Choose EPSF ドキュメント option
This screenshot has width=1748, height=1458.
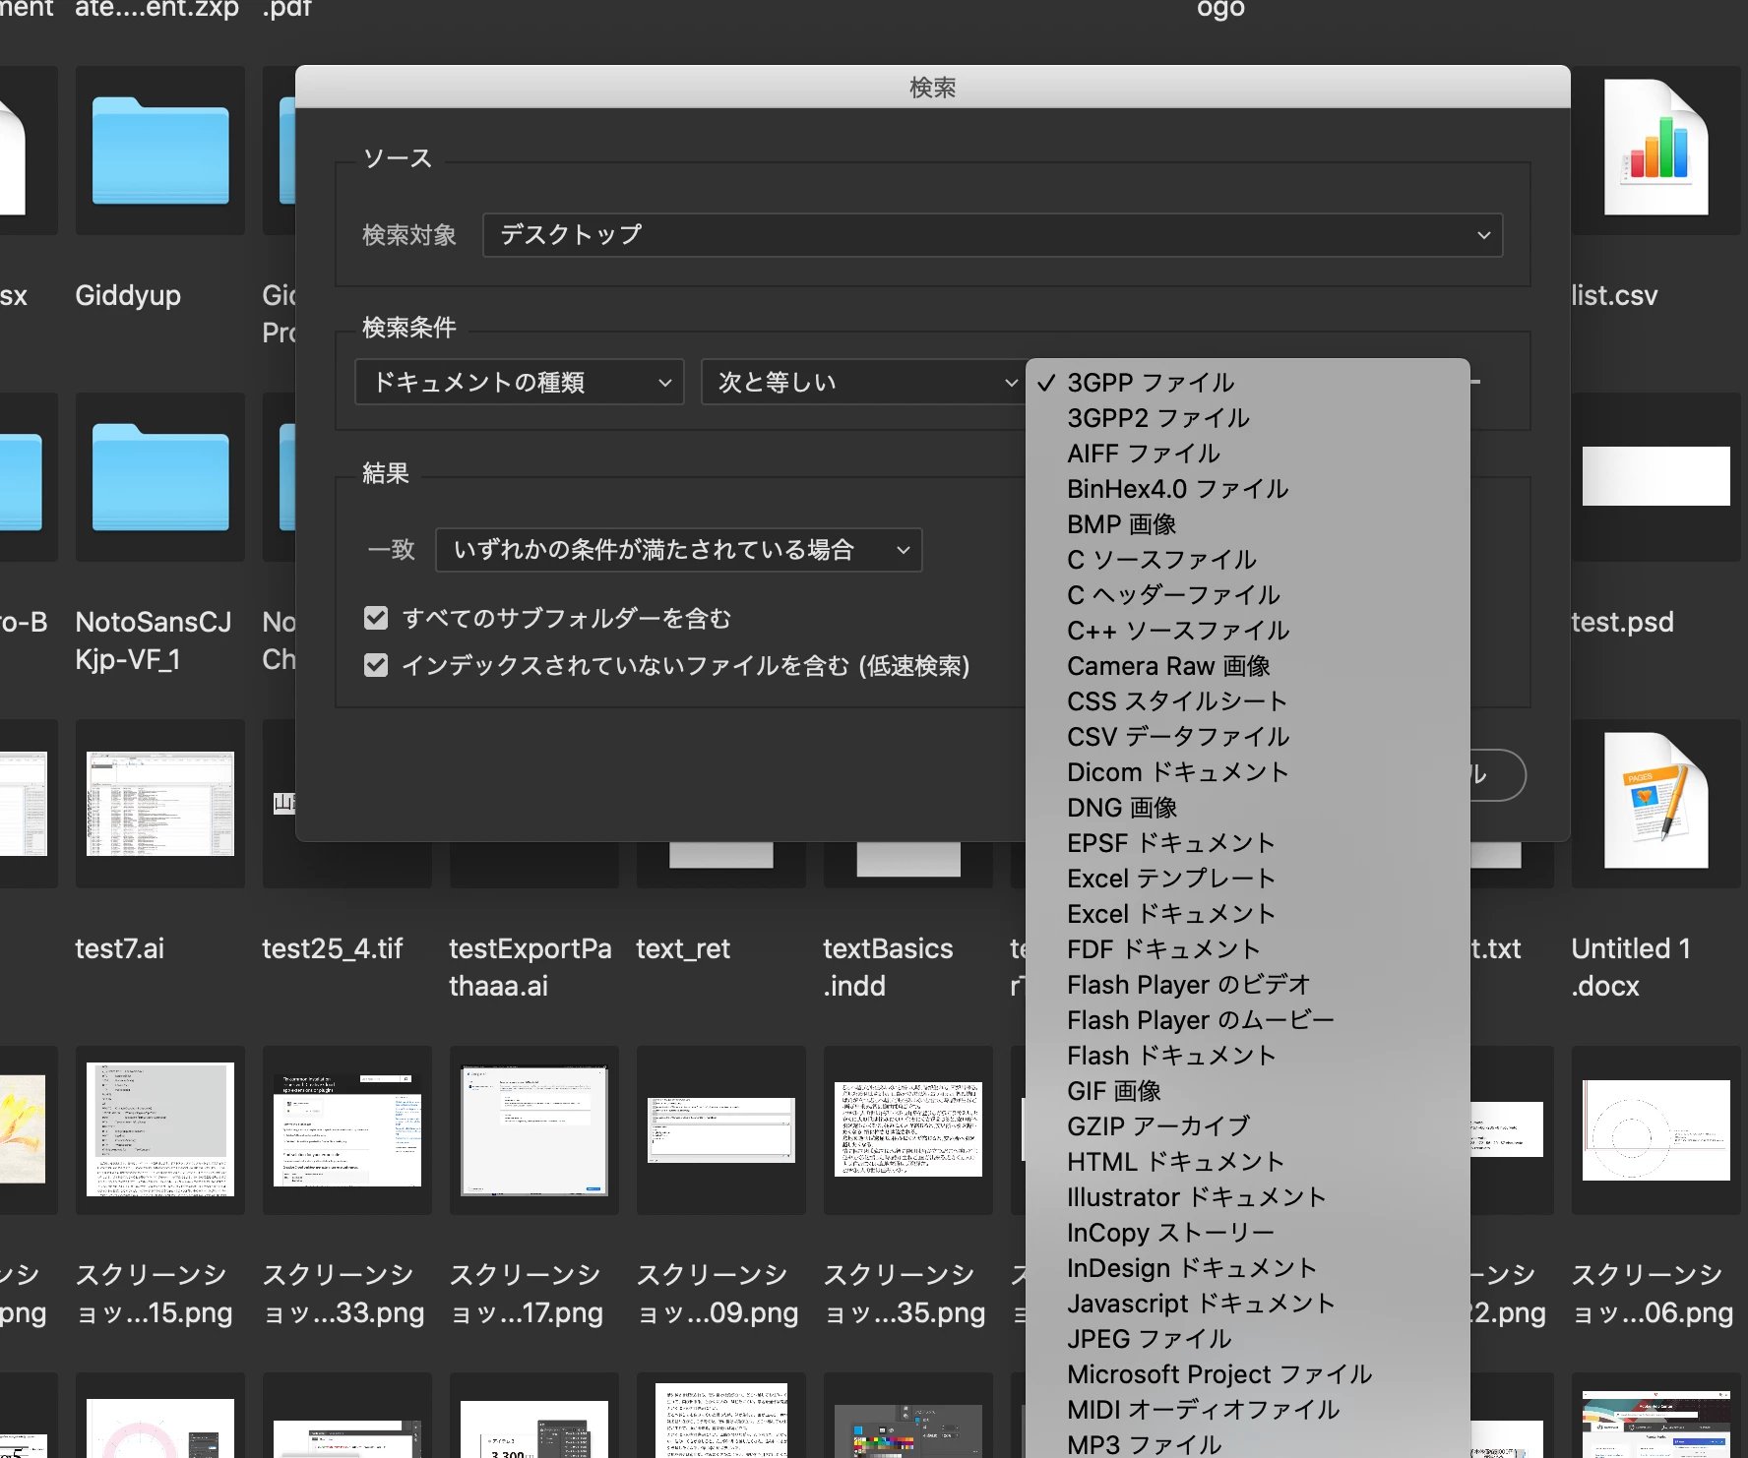tap(1248, 842)
